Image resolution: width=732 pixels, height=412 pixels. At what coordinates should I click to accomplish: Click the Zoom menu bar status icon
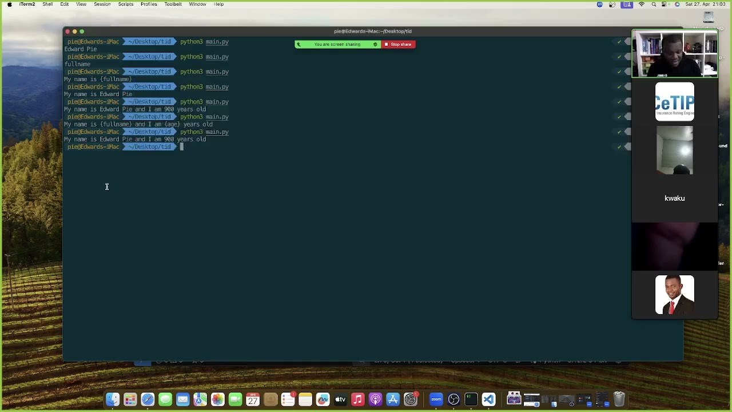click(x=599, y=4)
